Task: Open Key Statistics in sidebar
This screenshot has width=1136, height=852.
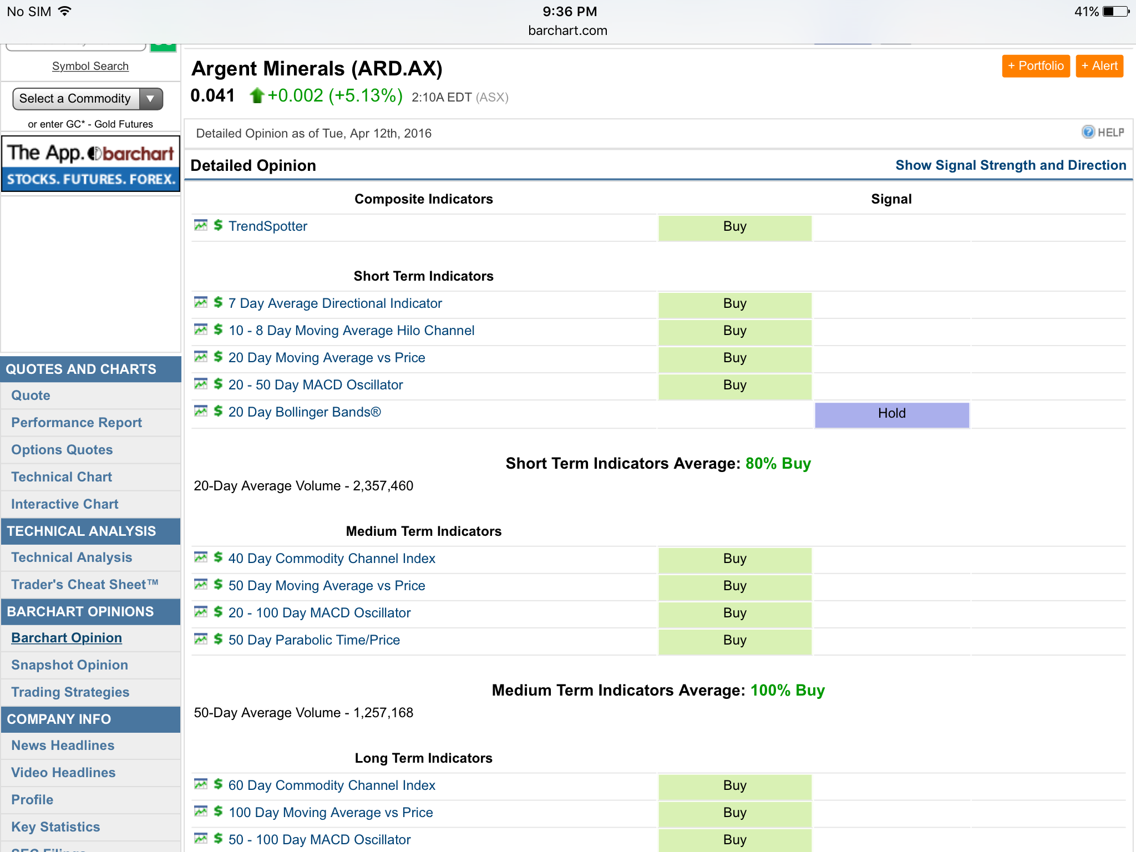Action: pos(55,827)
